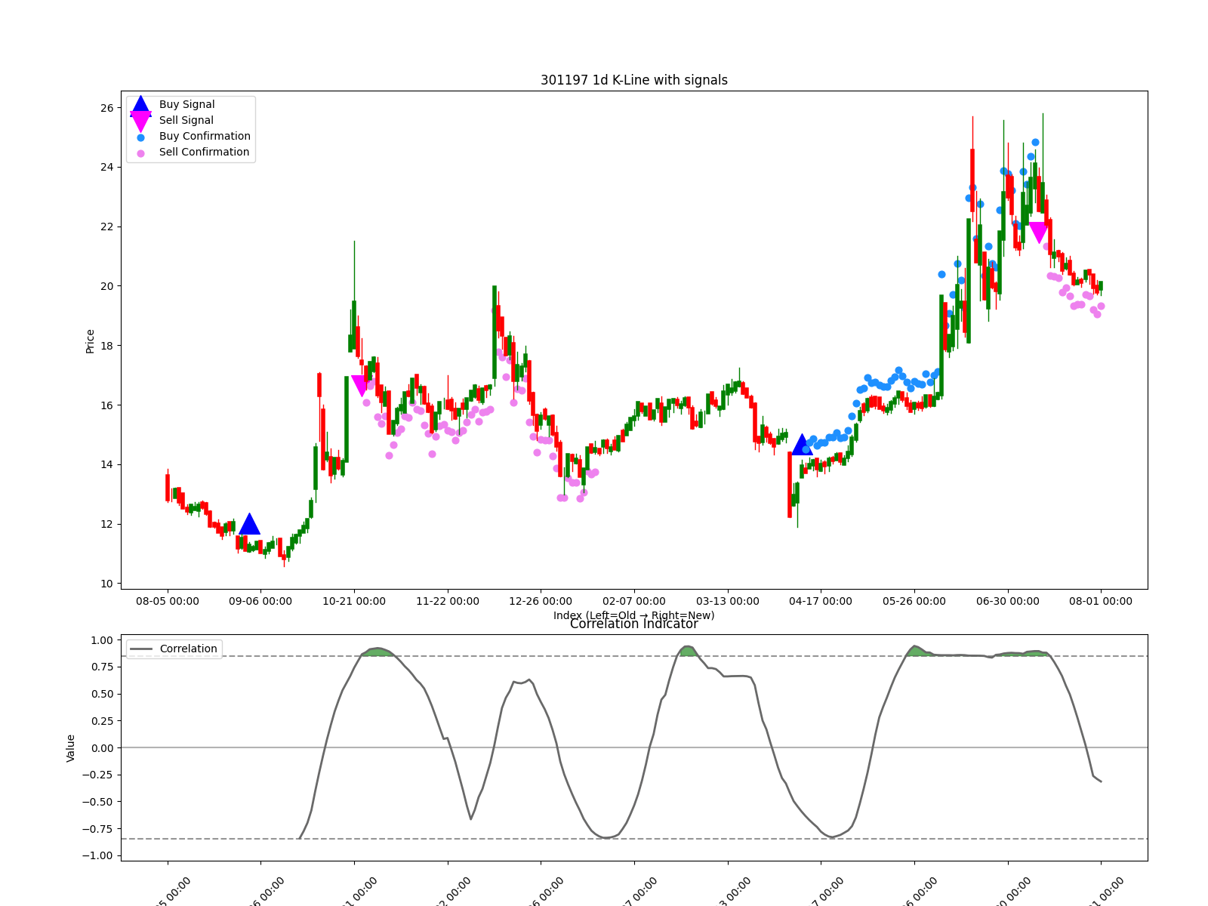Image resolution: width=1208 pixels, height=906 pixels.
Task: Click the pink Sell Confirmation dot in legend
Action: pos(140,153)
